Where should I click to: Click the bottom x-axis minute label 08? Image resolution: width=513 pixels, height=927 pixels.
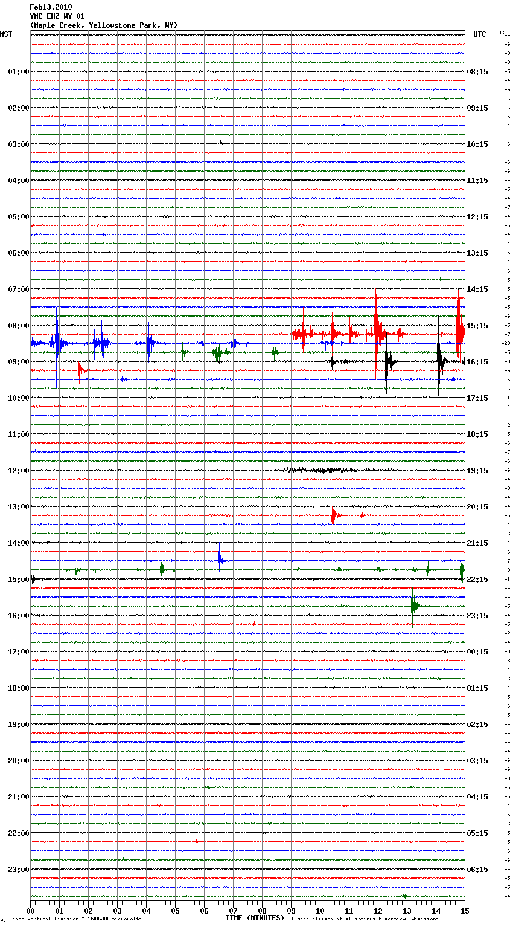pos(262,911)
